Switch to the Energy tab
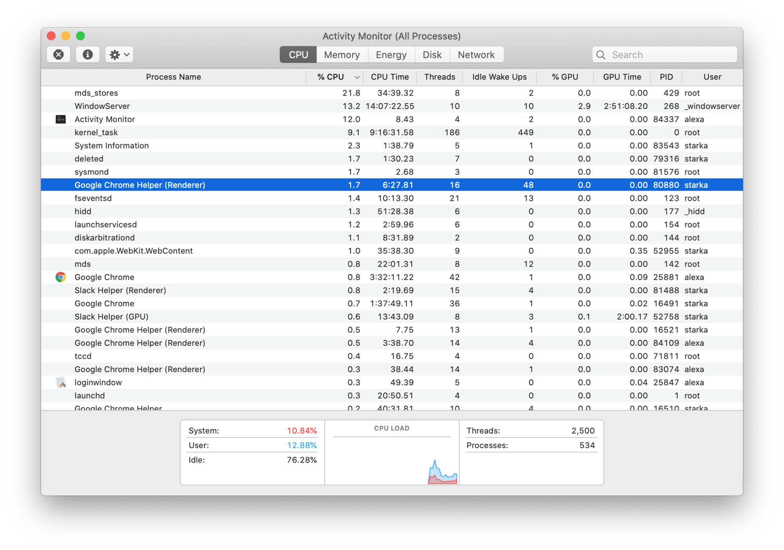 point(391,54)
